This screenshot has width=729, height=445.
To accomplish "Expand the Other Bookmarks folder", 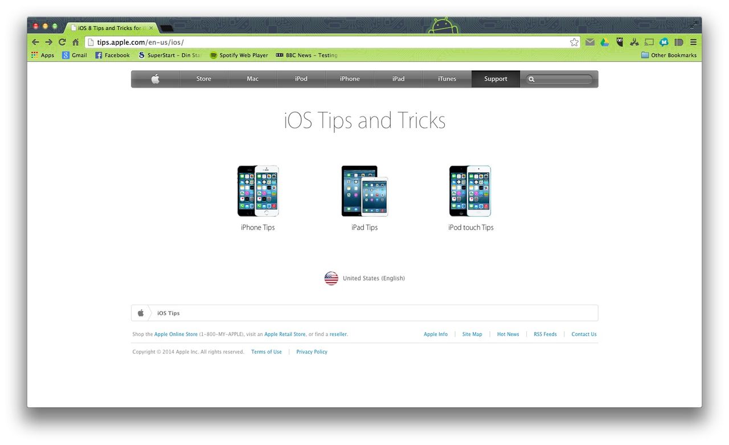I will 669,55.
